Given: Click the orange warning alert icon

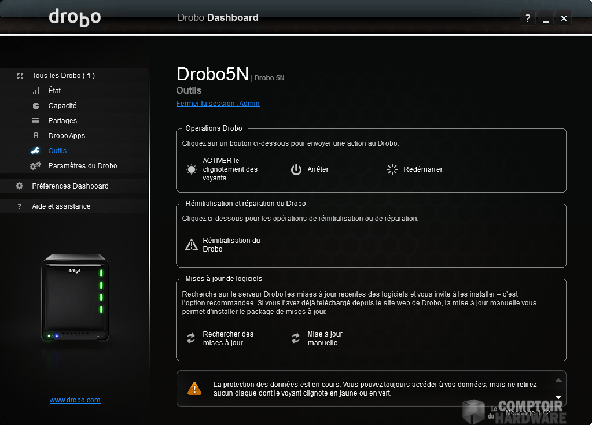Looking at the screenshot, I should pos(194,389).
